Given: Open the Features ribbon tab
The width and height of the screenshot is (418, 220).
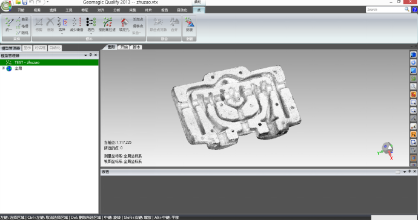Looking at the screenshot, I should point(85,10).
